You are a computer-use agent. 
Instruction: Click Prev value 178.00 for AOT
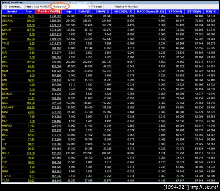(x=30, y=25)
